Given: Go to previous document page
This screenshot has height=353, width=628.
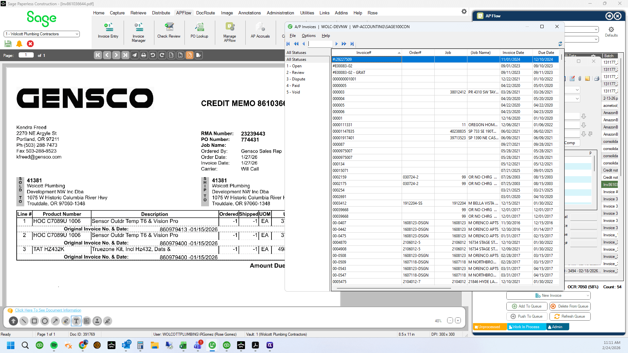Looking at the screenshot, I should [107, 55].
